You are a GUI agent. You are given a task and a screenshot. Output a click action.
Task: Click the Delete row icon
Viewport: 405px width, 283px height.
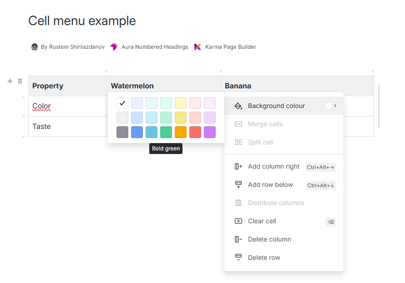[238, 257]
